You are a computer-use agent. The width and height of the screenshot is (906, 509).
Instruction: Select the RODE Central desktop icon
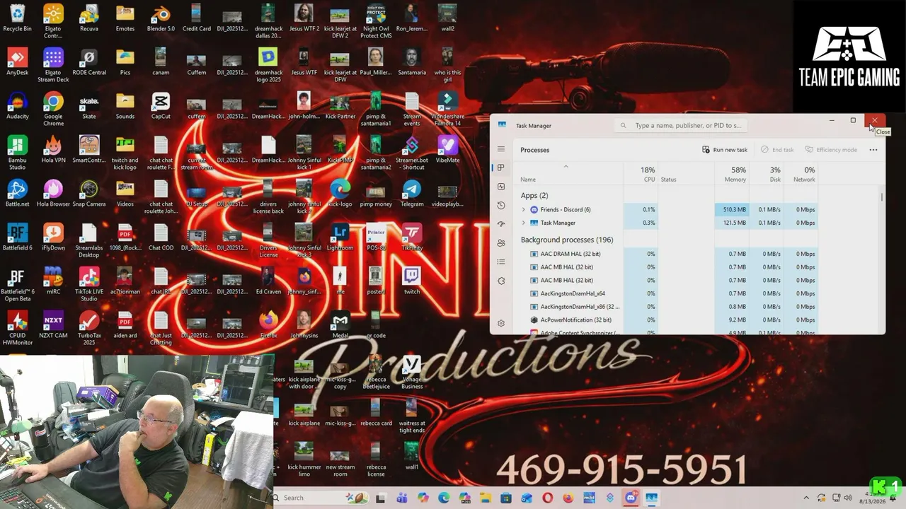coord(89,62)
